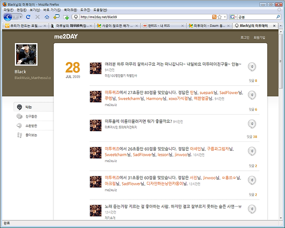Open the 보기(V) menu
The image size is (285, 228).
(35, 10)
